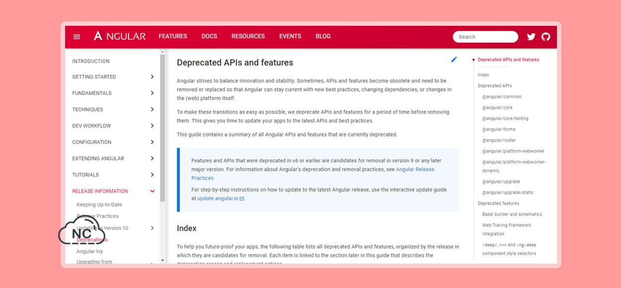This screenshot has height=288, width=621.
Task: Open Angular's Twitter page icon
Action: [531, 37]
